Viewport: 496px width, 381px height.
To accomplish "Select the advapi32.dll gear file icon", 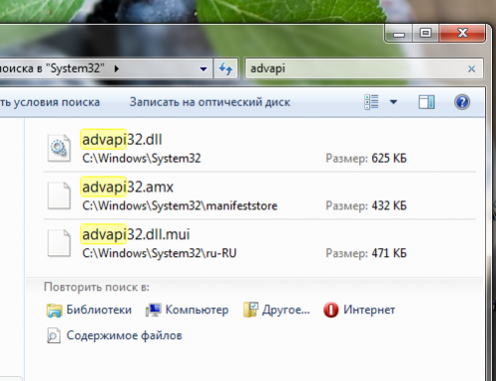I will [x=59, y=148].
